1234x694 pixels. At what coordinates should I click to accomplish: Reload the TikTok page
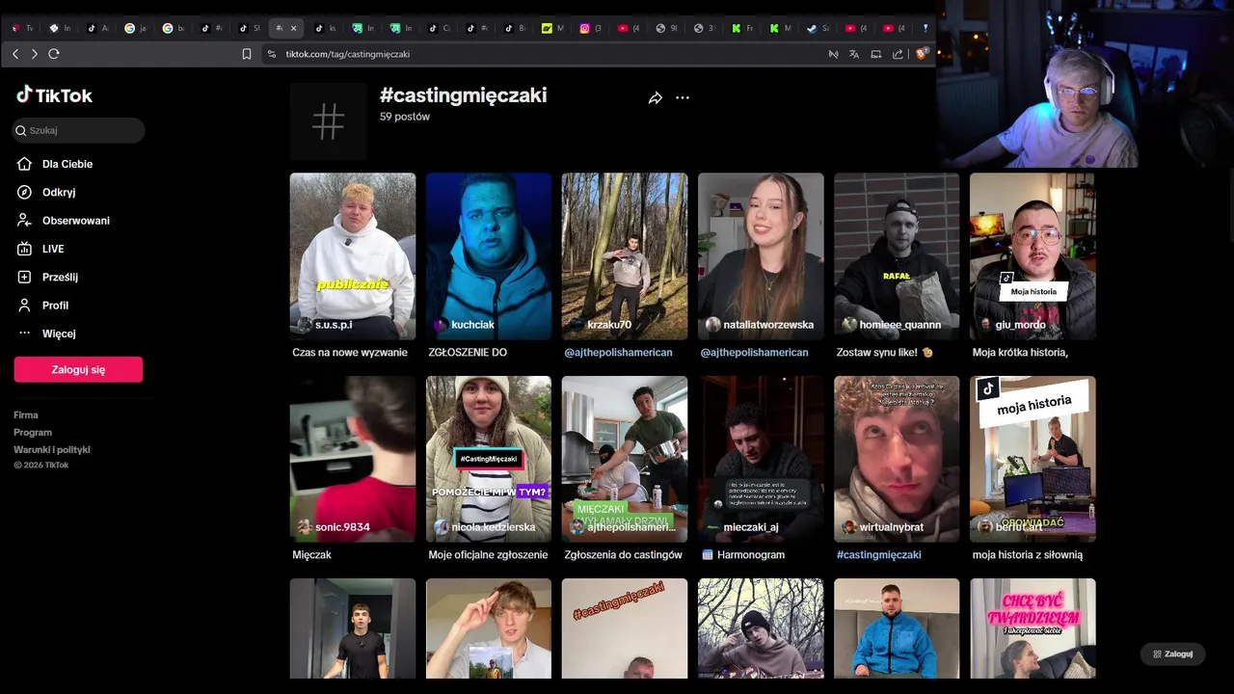[54, 54]
